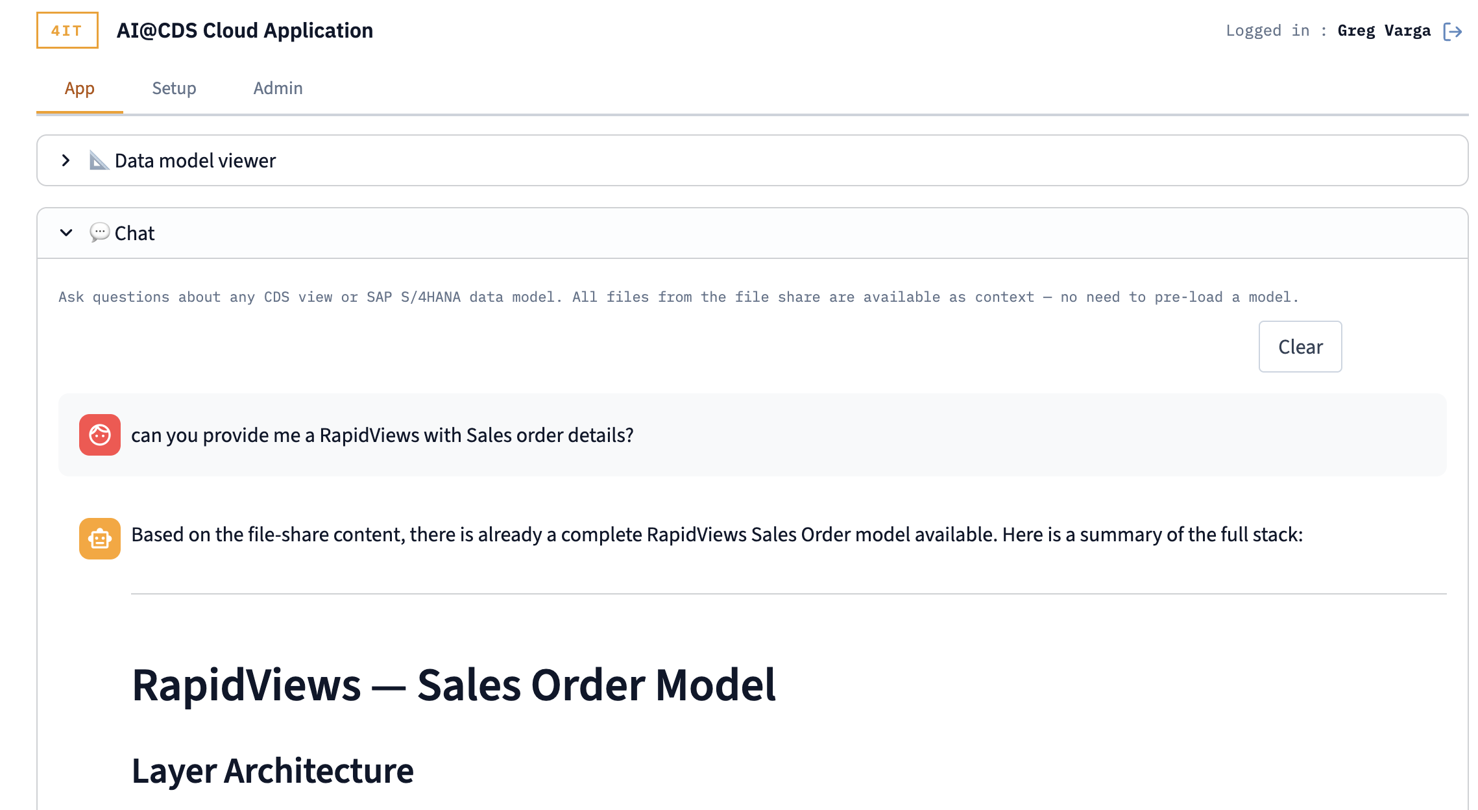
Task: Click the red user avatar icon
Action: 100,435
